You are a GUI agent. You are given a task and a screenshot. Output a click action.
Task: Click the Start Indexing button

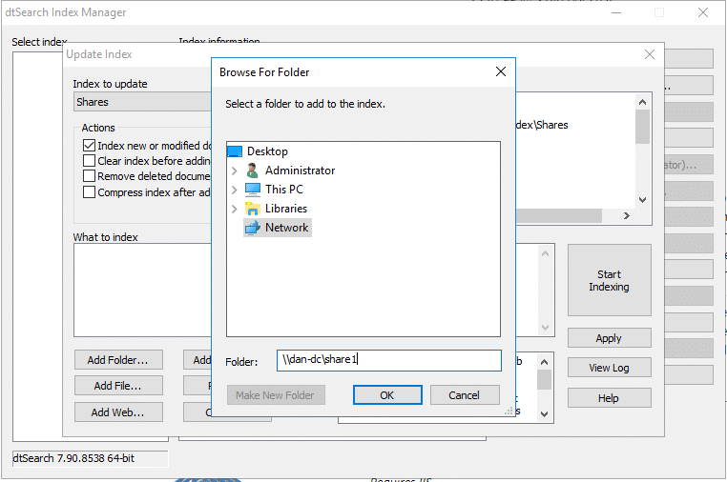609,280
